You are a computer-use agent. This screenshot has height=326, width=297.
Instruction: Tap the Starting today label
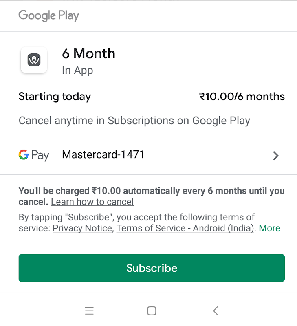point(55,97)
